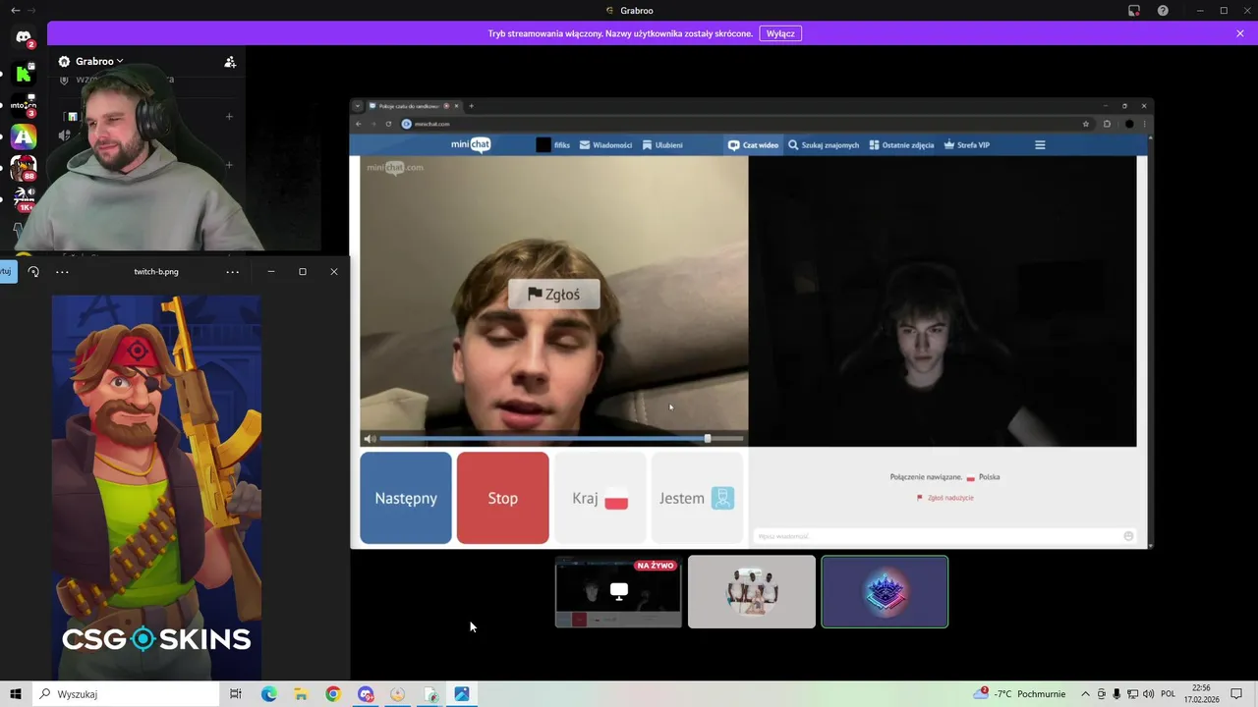This screenshot has height=707, width=1258.
Task: Click the Zgłoś report button on video
Action: coord(554,295)
